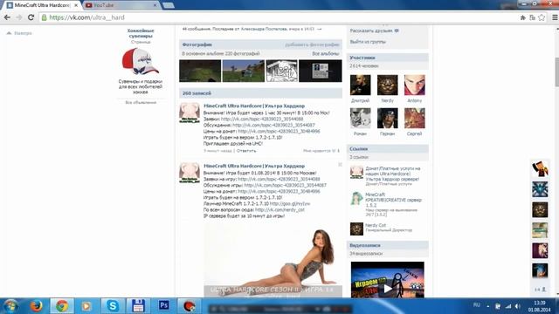Viewport: 559px width, 314px height.
Task: Click Рассказать друзьям link
Action: click(x=375, y=31)
